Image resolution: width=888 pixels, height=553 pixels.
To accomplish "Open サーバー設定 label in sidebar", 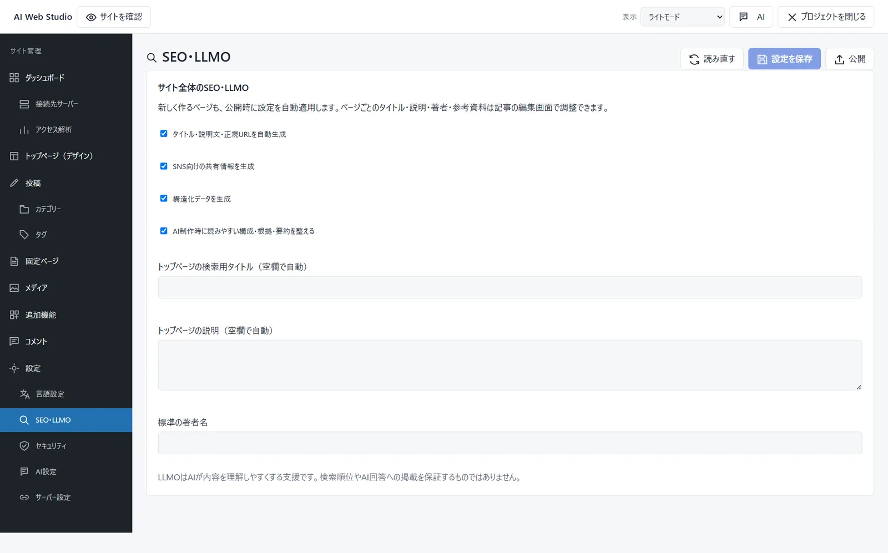I will pos(53,498).
